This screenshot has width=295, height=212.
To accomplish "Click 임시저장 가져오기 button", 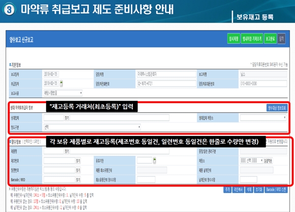I will 252,38.
